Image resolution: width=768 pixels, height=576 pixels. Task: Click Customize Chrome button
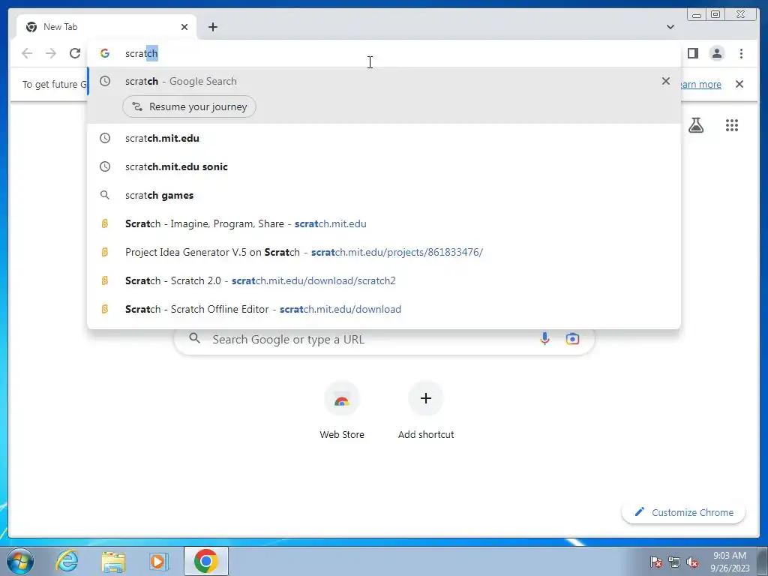684,512
